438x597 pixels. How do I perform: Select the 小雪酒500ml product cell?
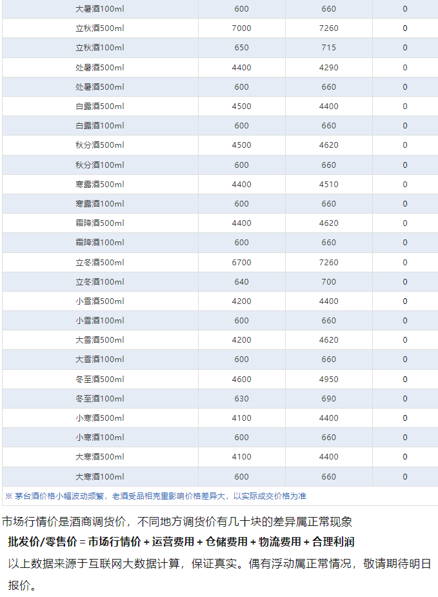point(100,301)
